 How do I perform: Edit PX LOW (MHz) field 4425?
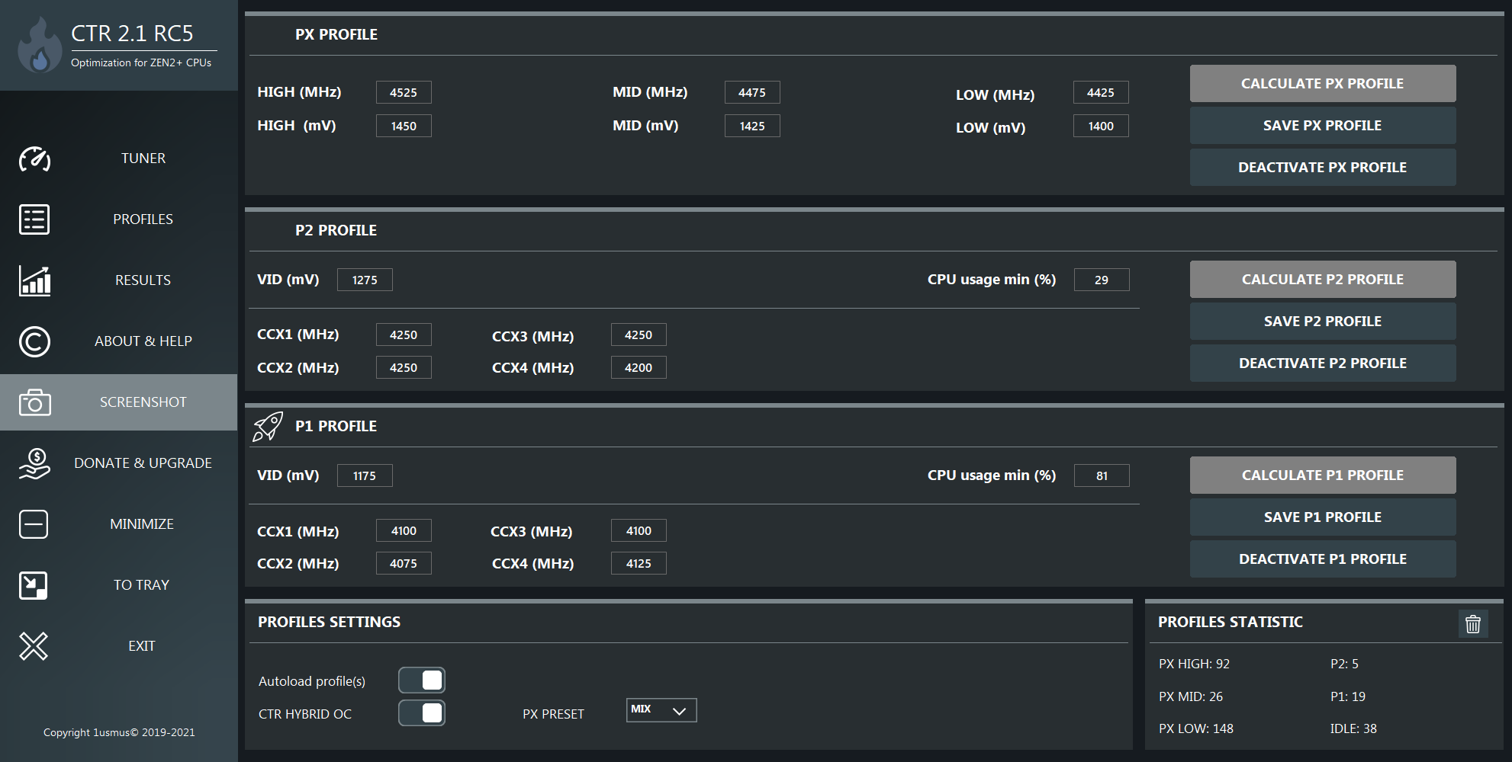pyautogui.click(x=1101, y=92)
